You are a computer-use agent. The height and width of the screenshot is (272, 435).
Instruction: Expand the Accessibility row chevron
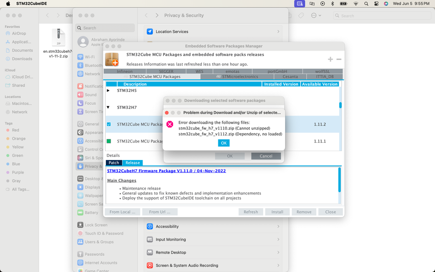278,227
